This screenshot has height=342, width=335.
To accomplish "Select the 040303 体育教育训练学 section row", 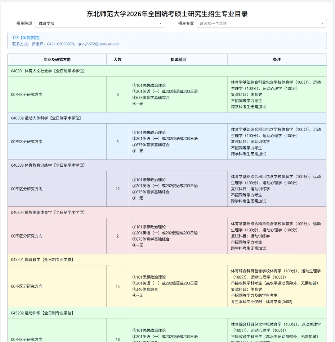I will point(167,165).
